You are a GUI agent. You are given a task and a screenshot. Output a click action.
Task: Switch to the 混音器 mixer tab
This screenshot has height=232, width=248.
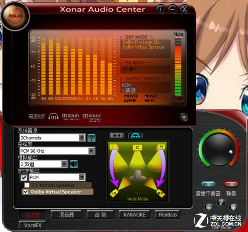tap(67, 215)
